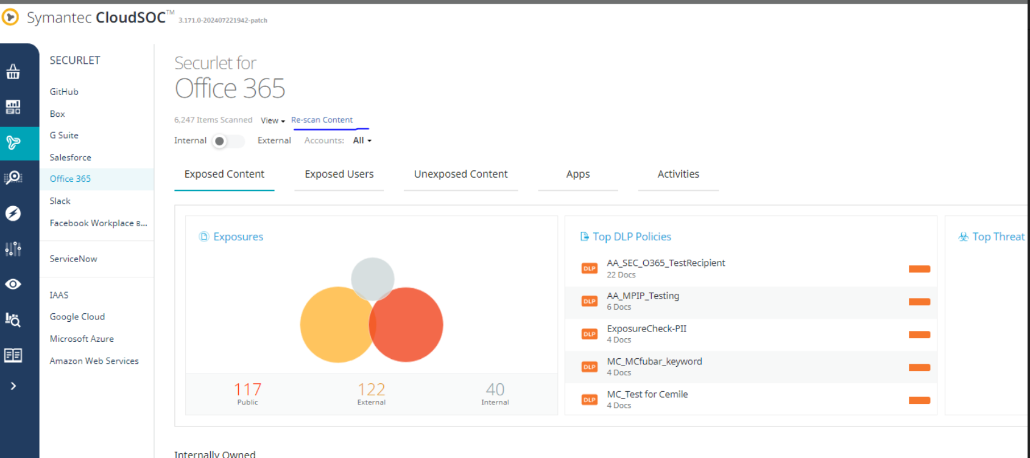Click the 122 External exposure count
Image resolution: width=1030 pixels, height=458 pixels.
point(371,389)
